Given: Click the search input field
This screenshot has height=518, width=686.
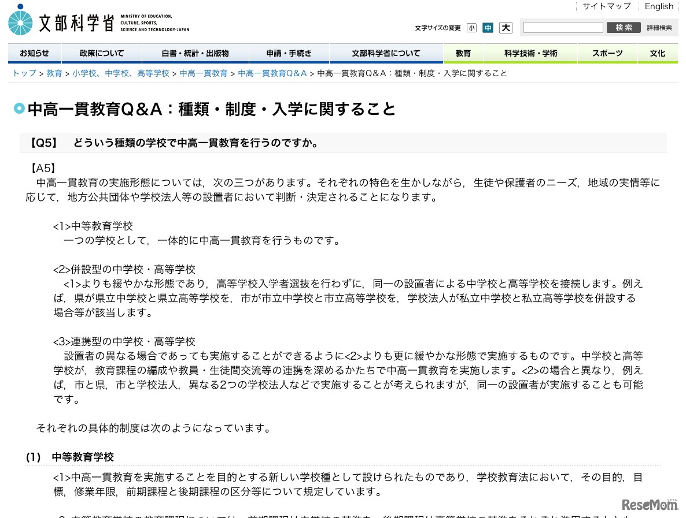Looking at the screenshot, I should (562, 27).
